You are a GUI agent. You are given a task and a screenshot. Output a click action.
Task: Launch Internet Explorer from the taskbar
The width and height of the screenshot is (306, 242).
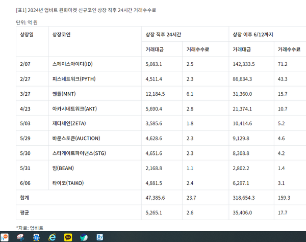point(52,237)
